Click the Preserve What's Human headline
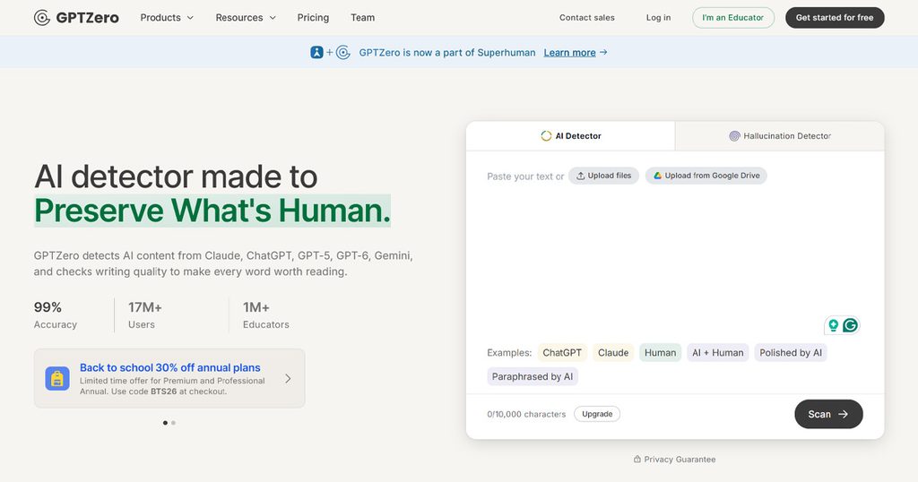 (x=212, y=211)
